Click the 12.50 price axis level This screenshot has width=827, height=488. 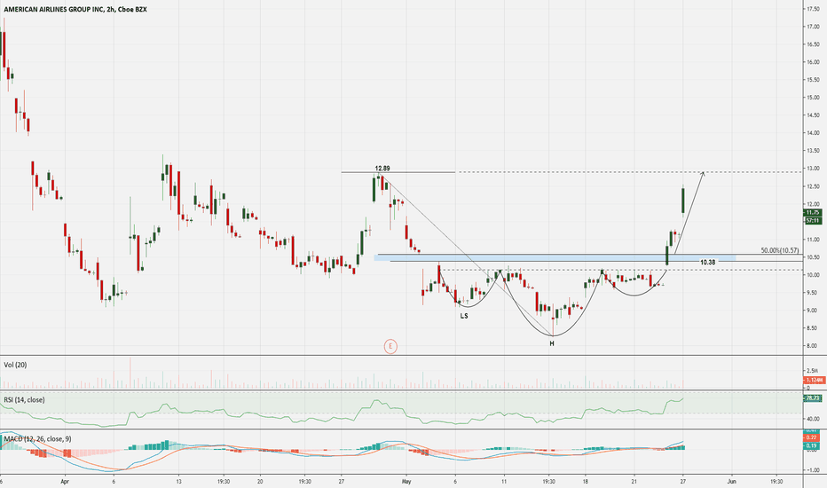tap(812, 186)
